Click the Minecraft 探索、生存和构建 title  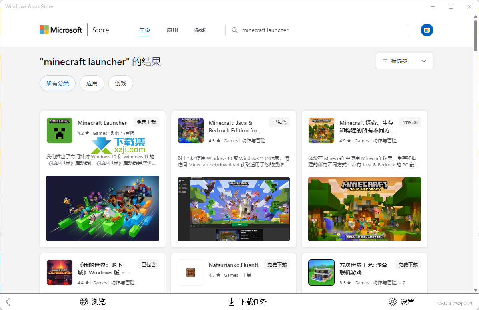[x=367, y=127]
